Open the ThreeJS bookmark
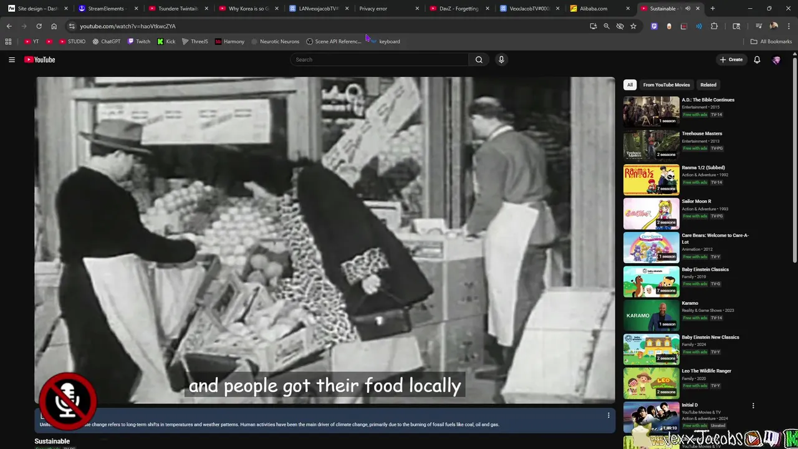The image size is (798, 449). click(x=195, y=41)
